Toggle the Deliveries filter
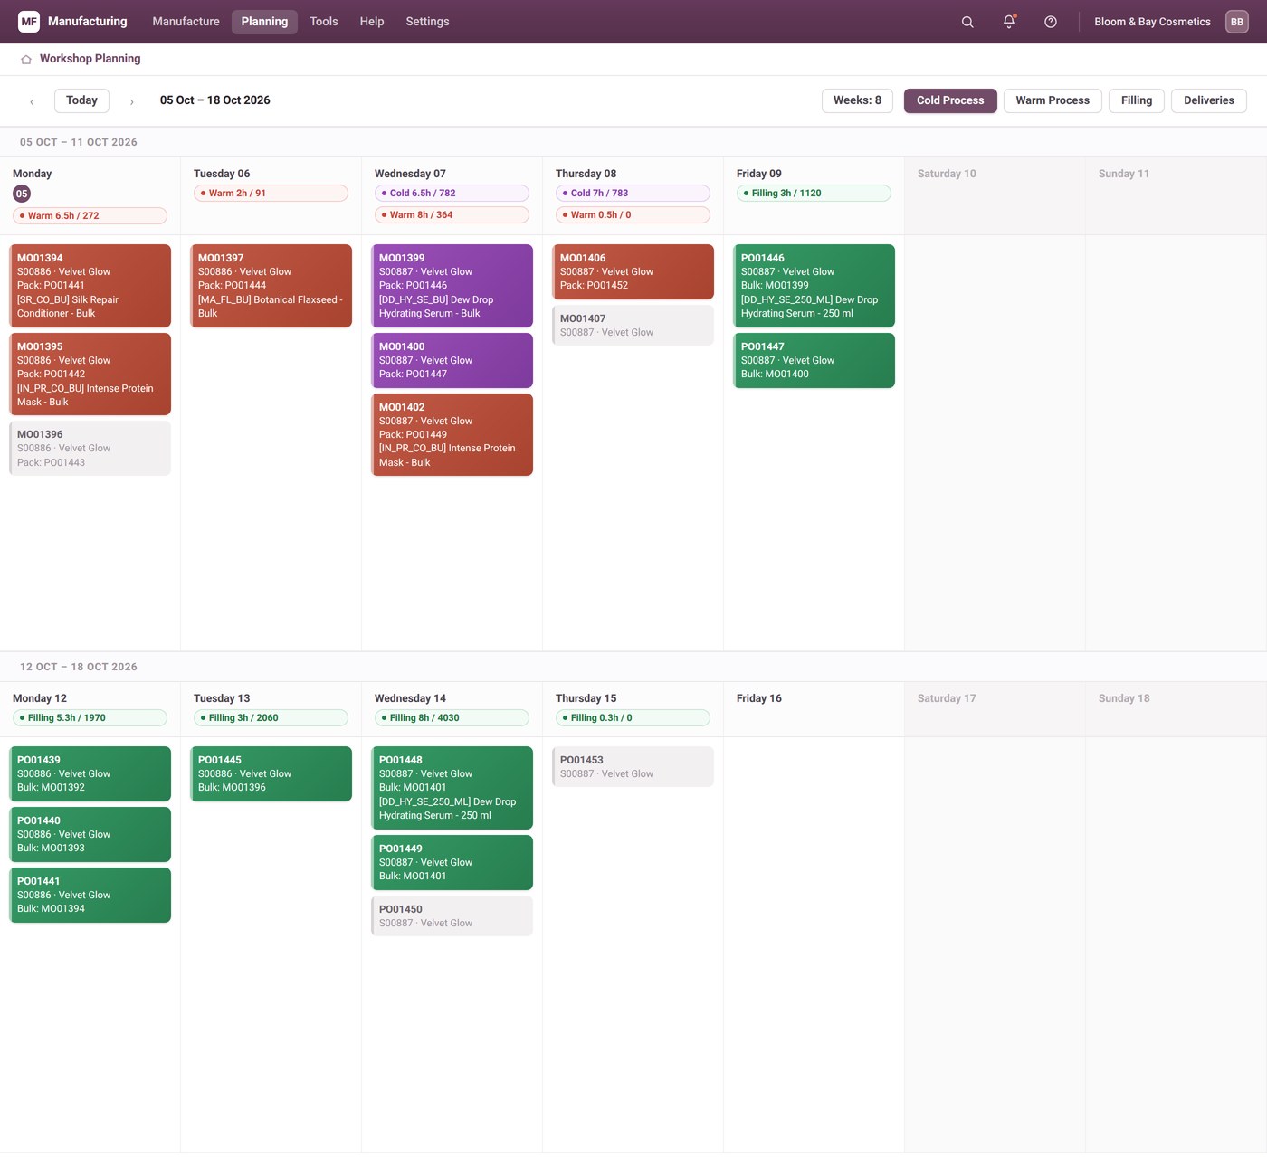 [1209, 100]
